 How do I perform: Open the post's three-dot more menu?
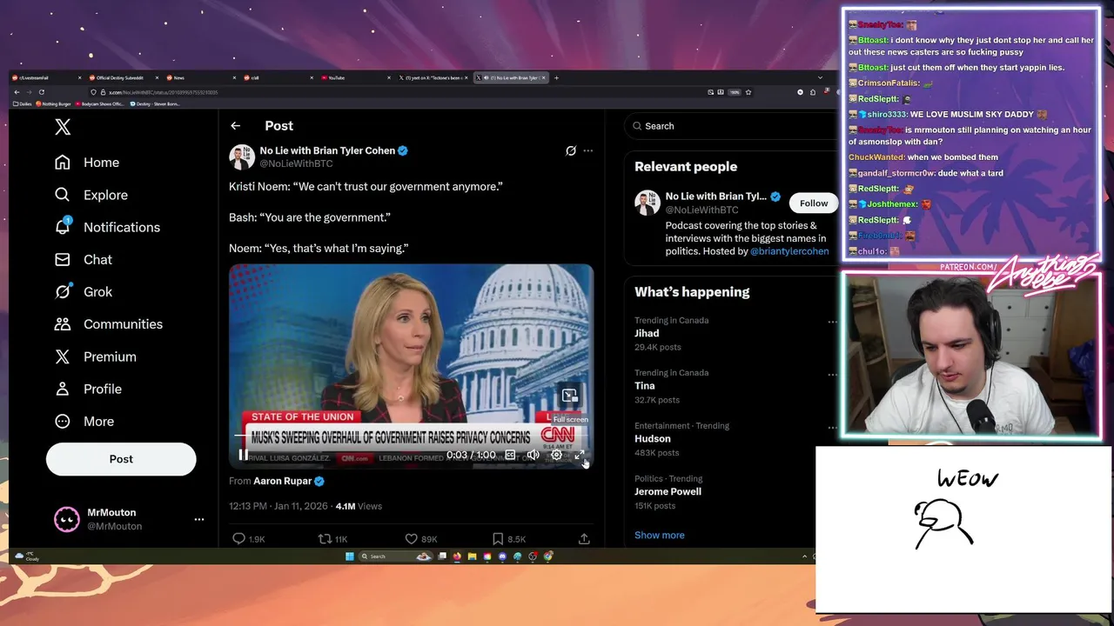(x=588, y=150)
